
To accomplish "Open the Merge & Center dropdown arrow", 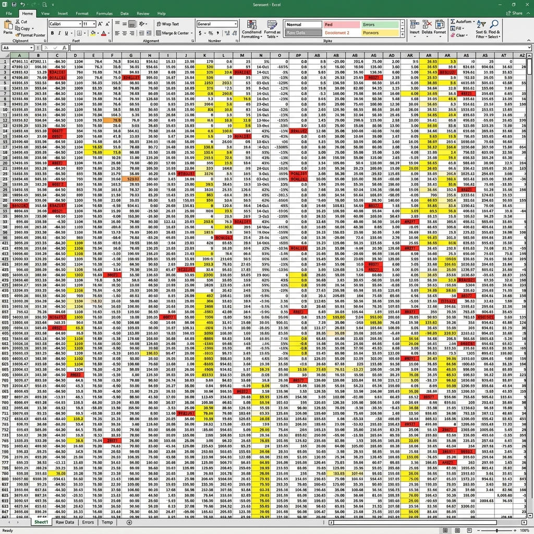I will (x=192, y=33).
